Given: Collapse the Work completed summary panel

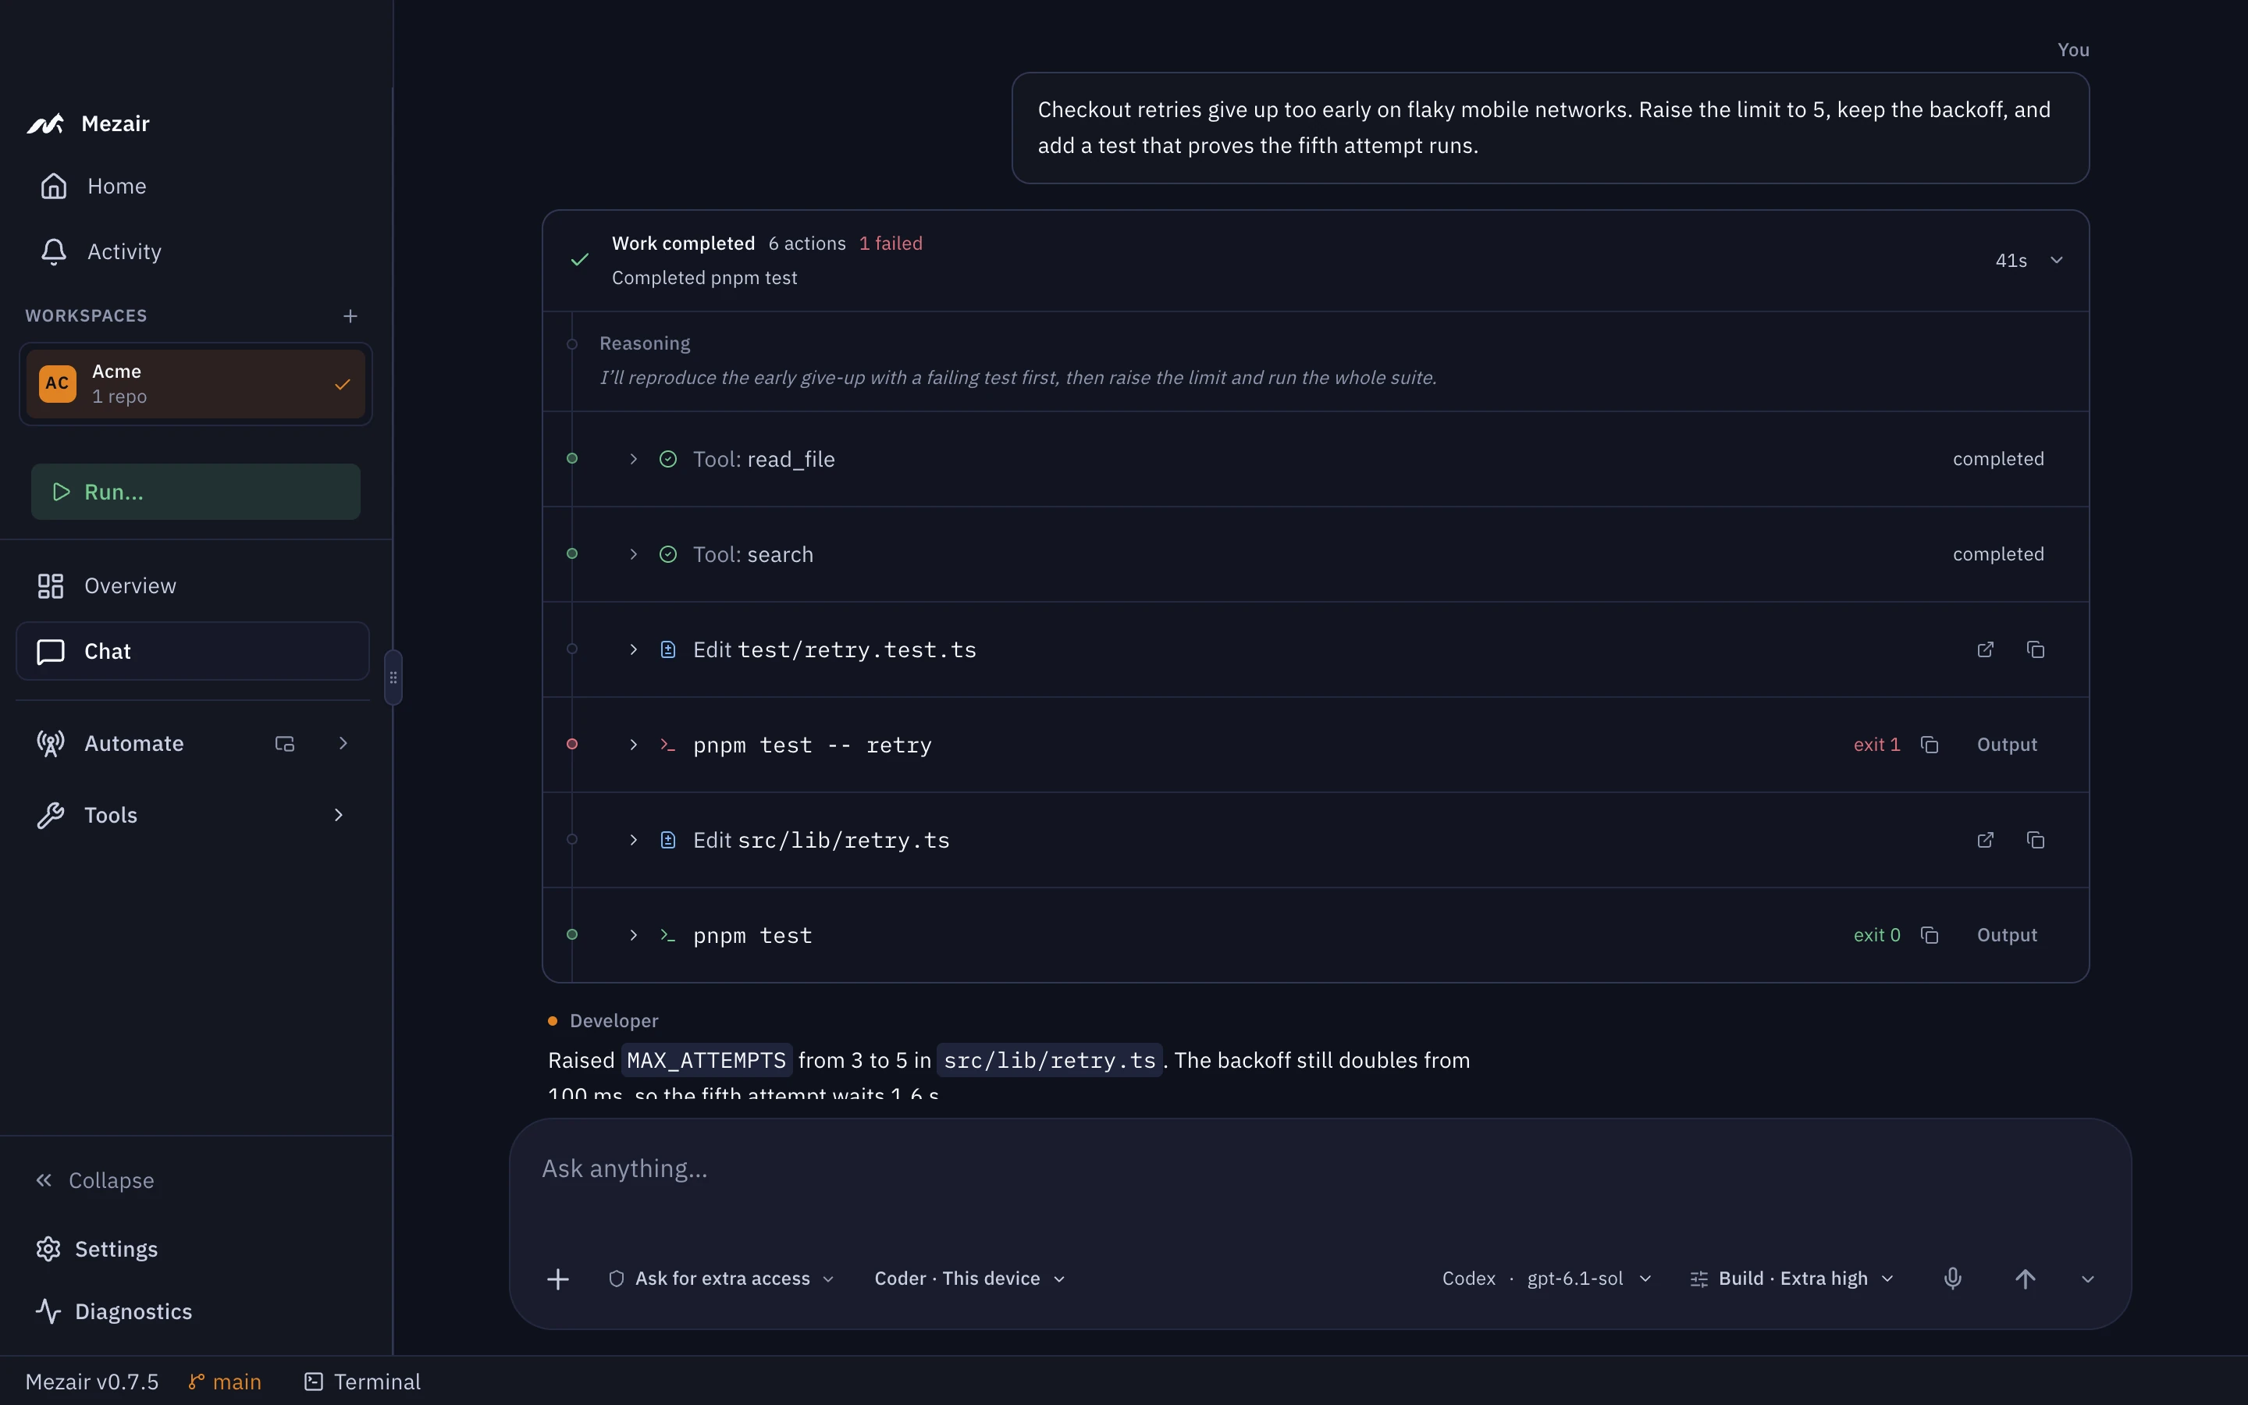Looking at the screenshot, I should click(x=2057, y=260).
